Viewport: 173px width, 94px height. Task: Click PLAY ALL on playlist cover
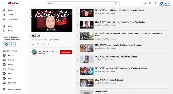coord(52,30)
